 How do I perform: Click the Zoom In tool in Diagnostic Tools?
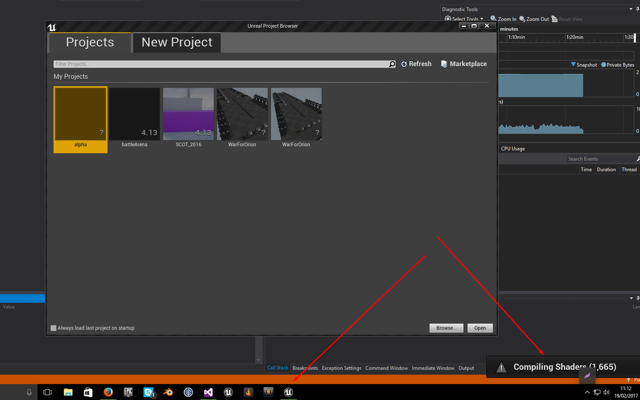coord(503,19)
